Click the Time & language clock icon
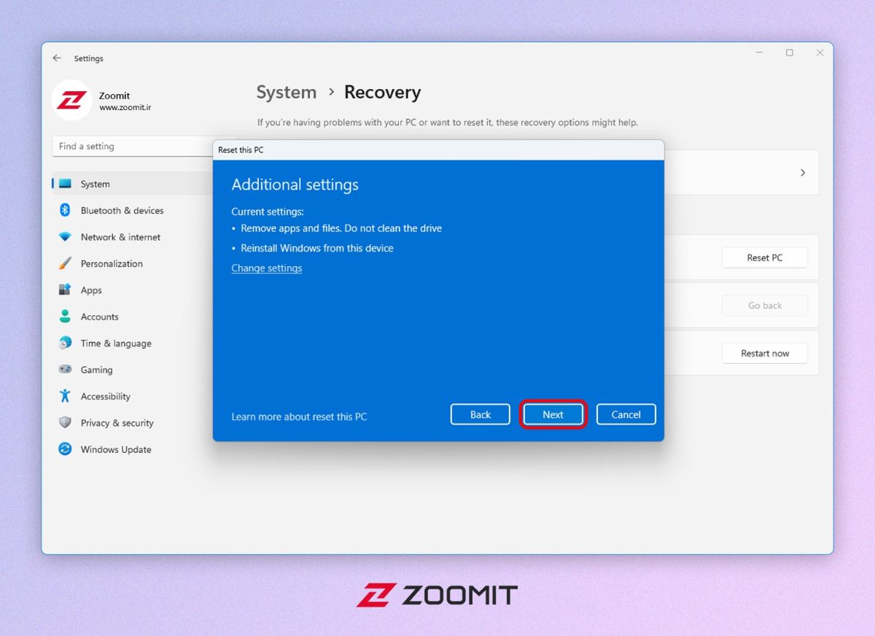The image size is (875, 636). pos(65,343)
